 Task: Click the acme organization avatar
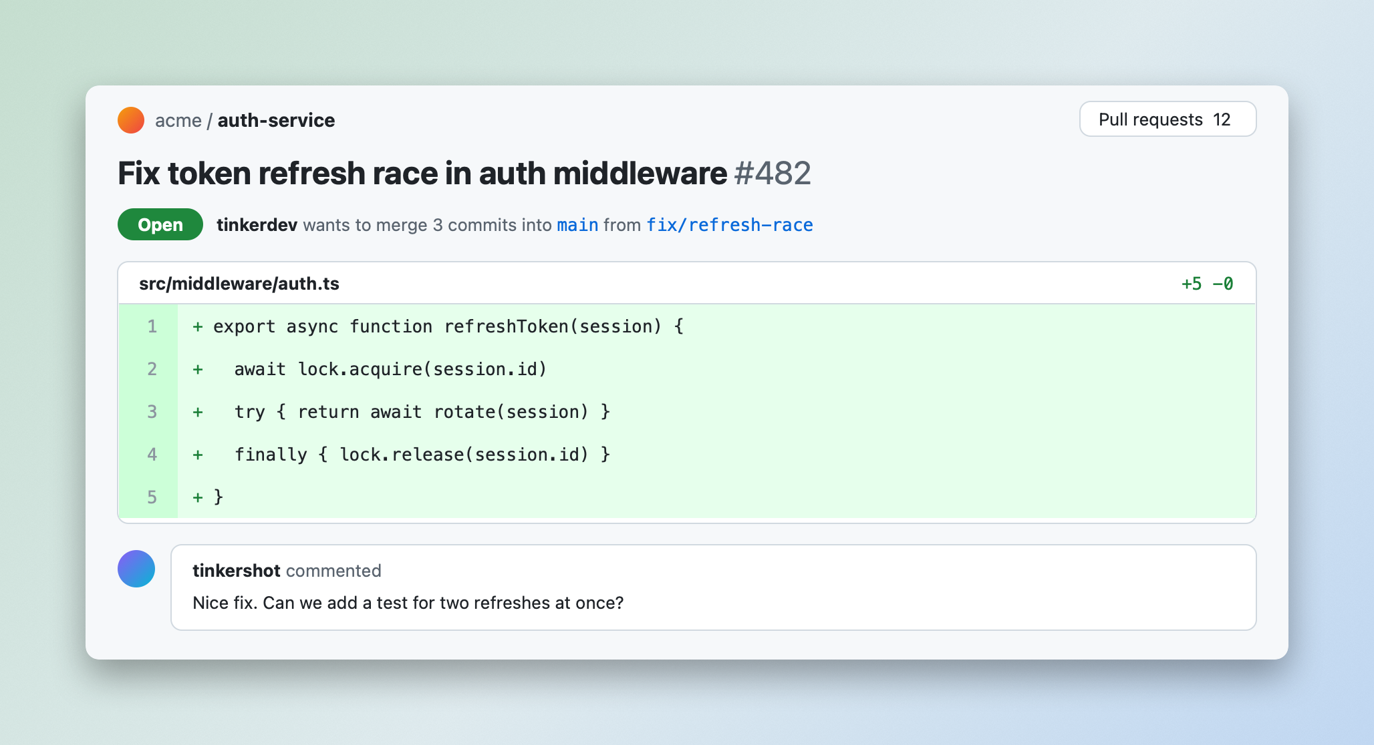click(x=131, y=120)
